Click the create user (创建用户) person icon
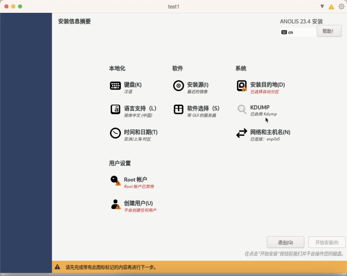The image size is (347, 276). [x=115, y=204]
